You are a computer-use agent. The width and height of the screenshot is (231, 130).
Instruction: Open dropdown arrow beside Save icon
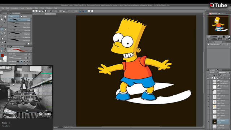tap(48, 11)
